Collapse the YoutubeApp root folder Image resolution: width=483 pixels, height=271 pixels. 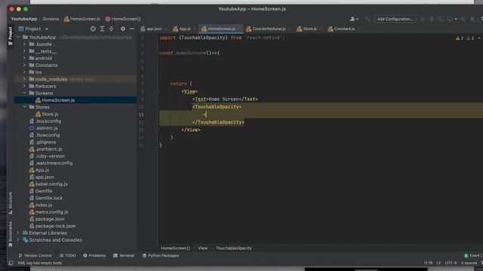[x=18, y=37]
